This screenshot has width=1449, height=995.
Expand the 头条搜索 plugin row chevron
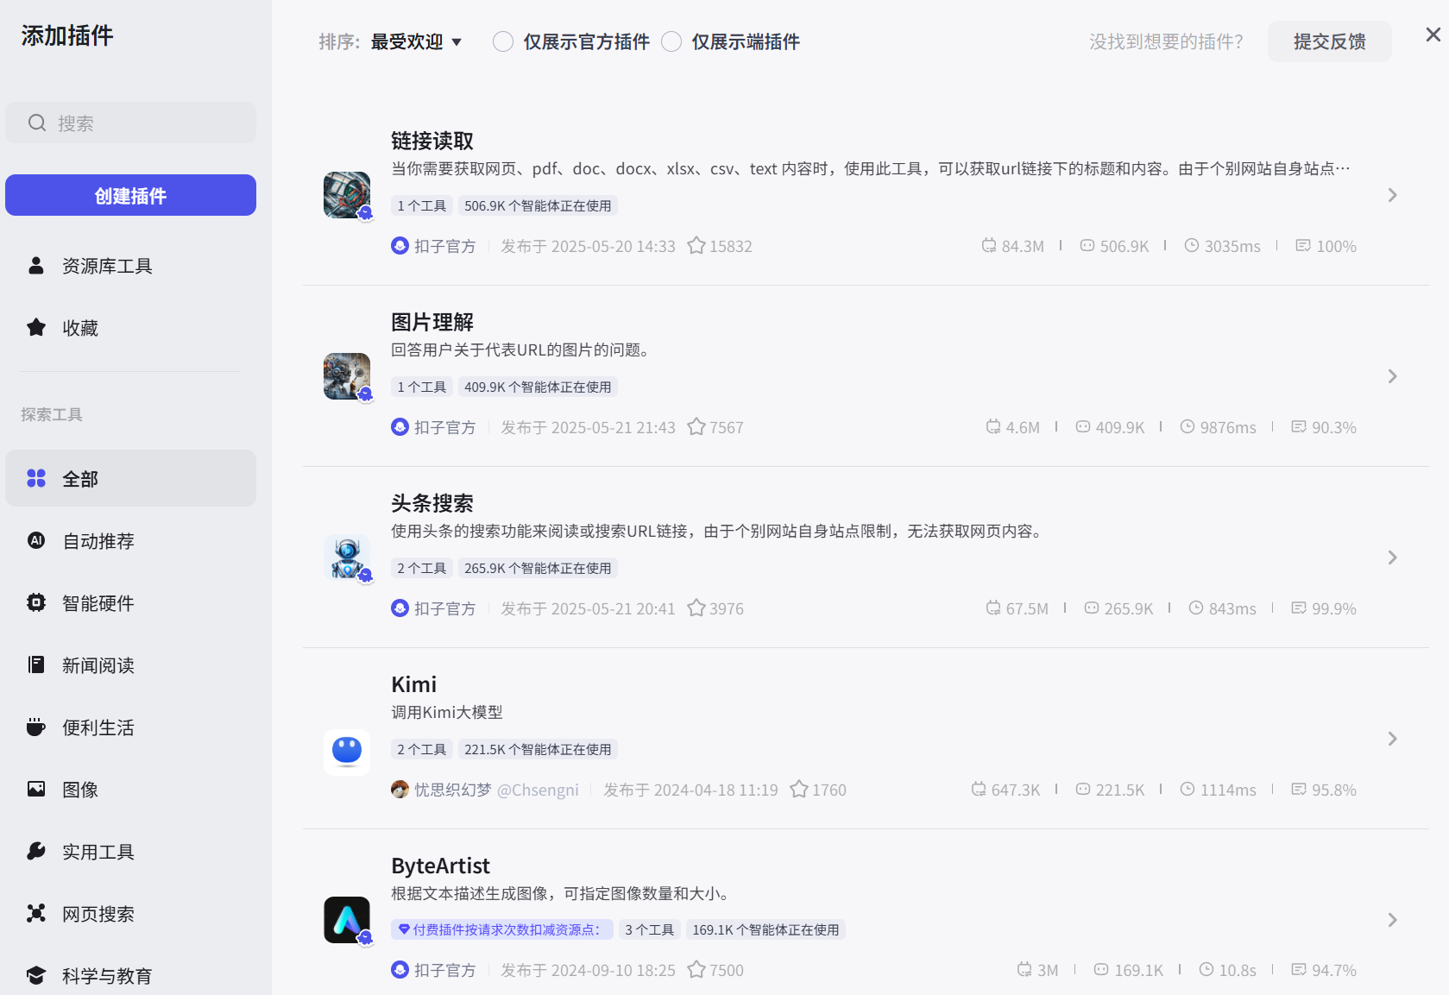coord(1392,557)
